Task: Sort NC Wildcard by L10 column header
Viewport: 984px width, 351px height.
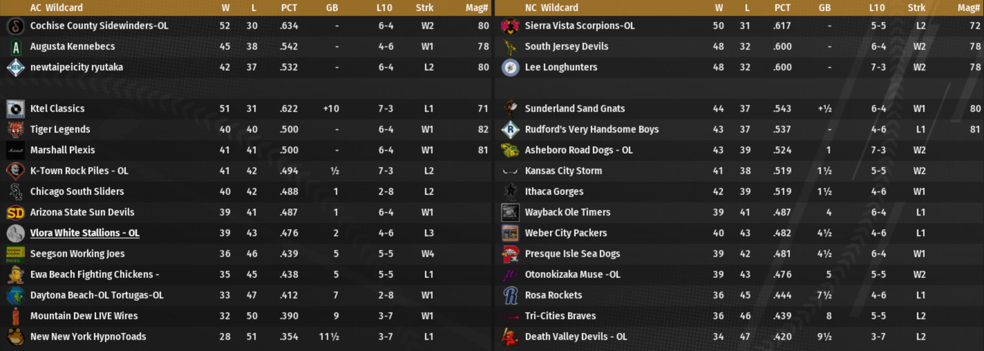Action: 877,8
